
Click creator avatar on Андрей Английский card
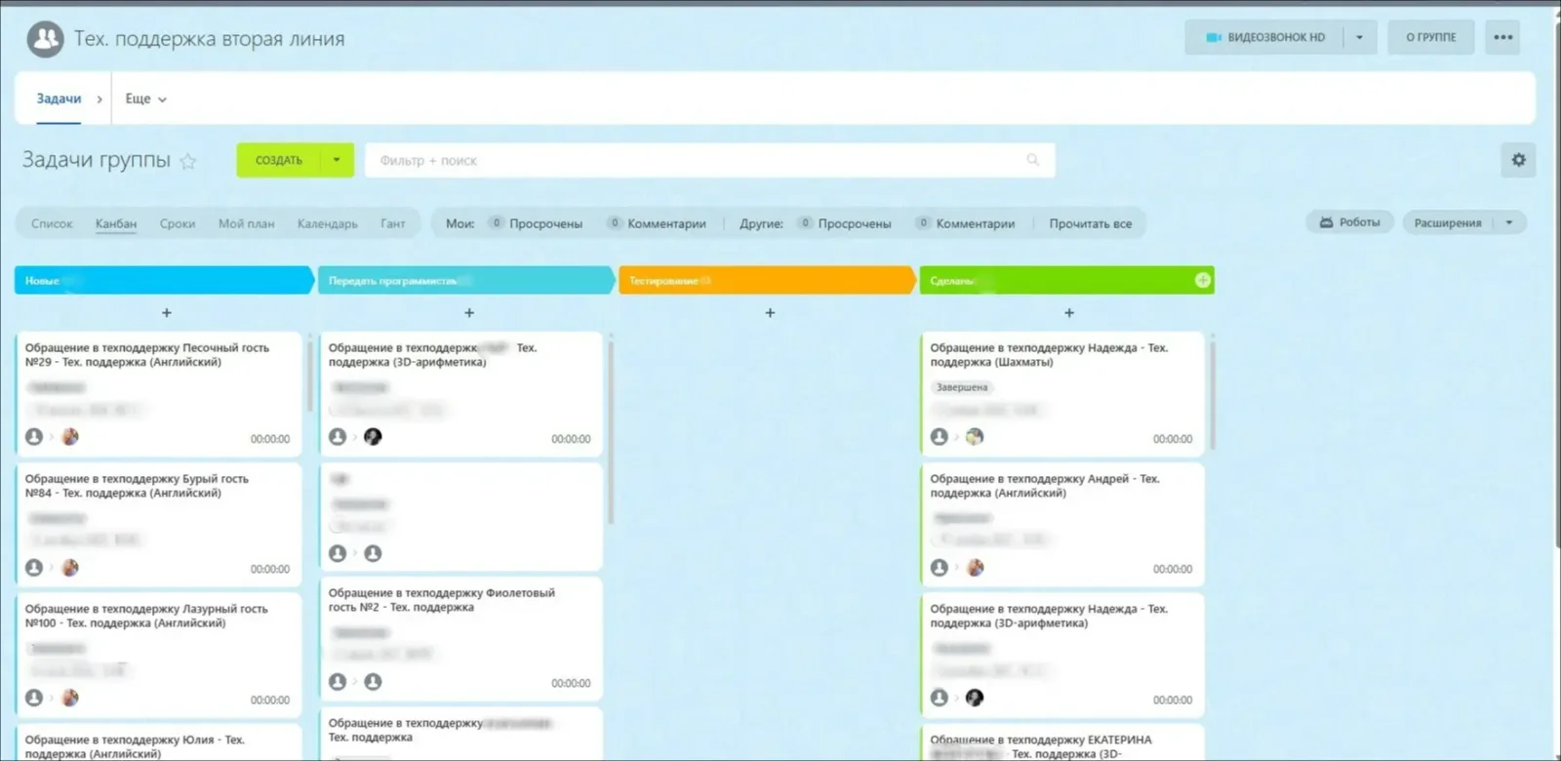(939, 568)
